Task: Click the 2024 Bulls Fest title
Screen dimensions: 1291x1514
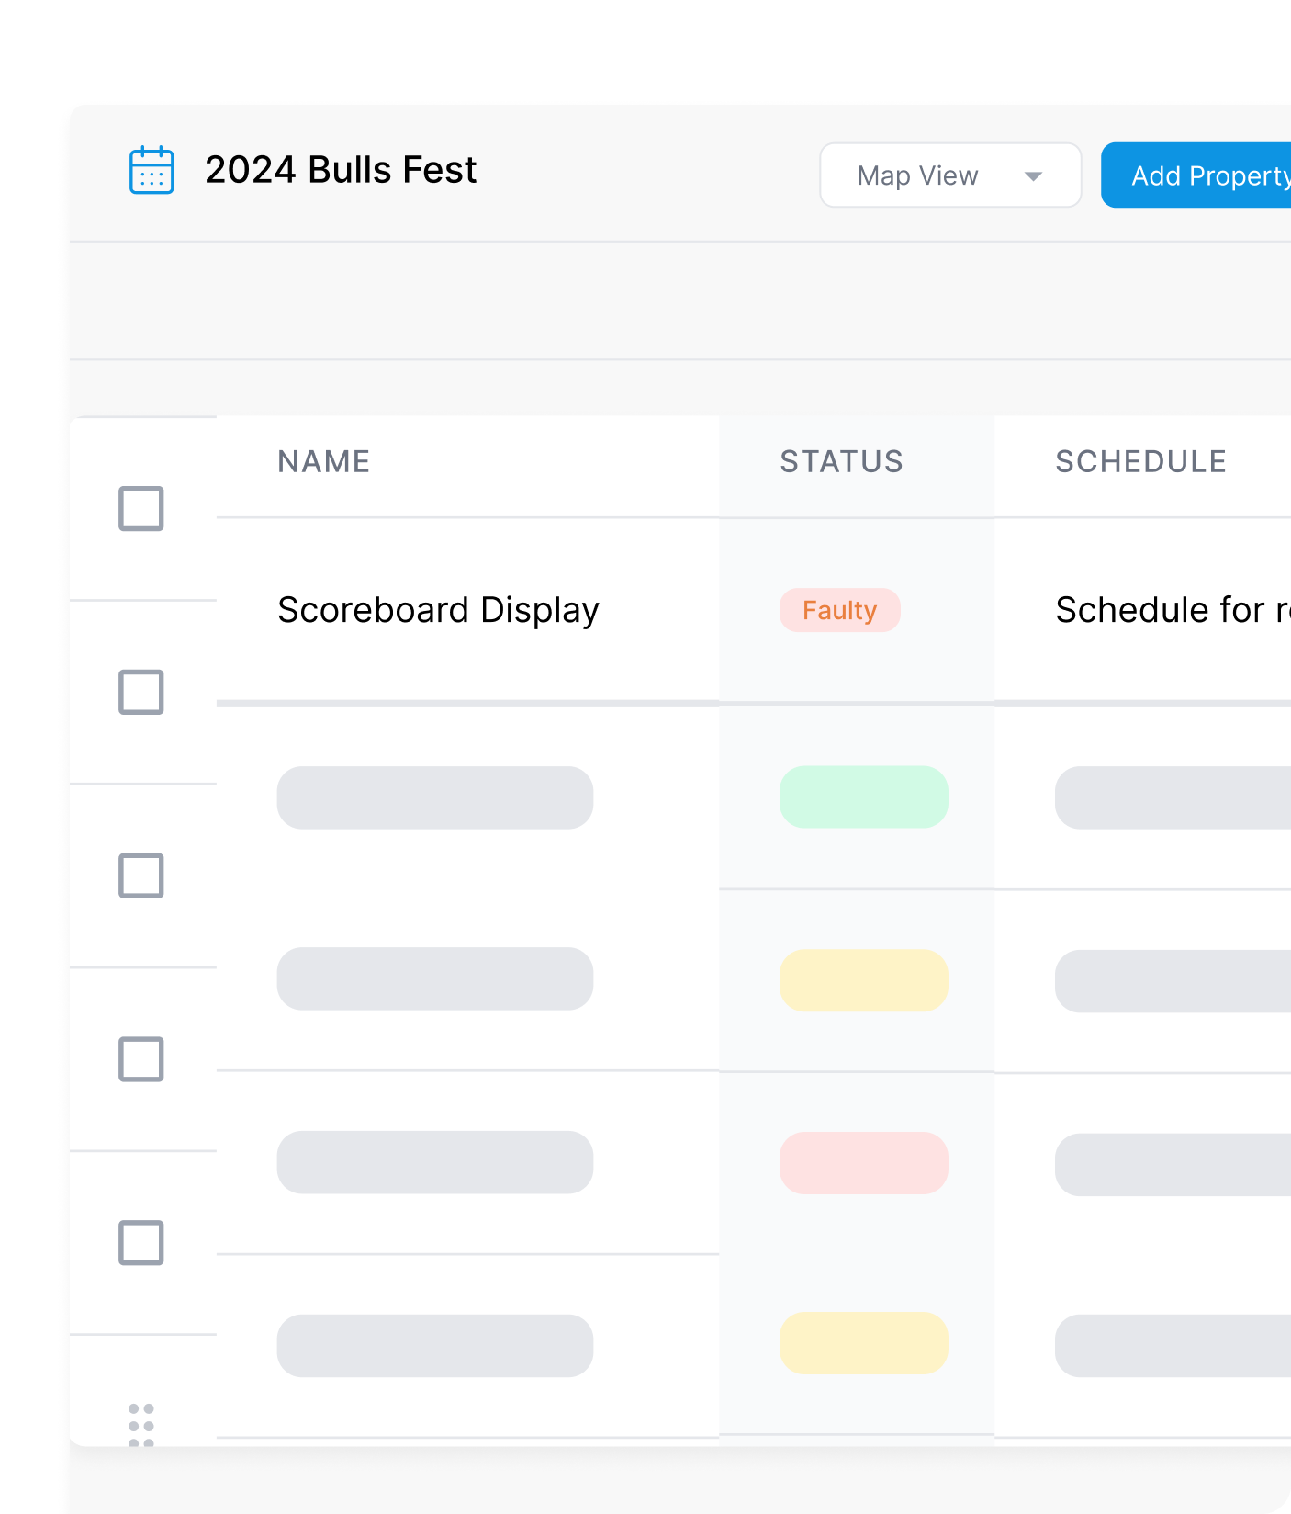Action: click(341, 170)
